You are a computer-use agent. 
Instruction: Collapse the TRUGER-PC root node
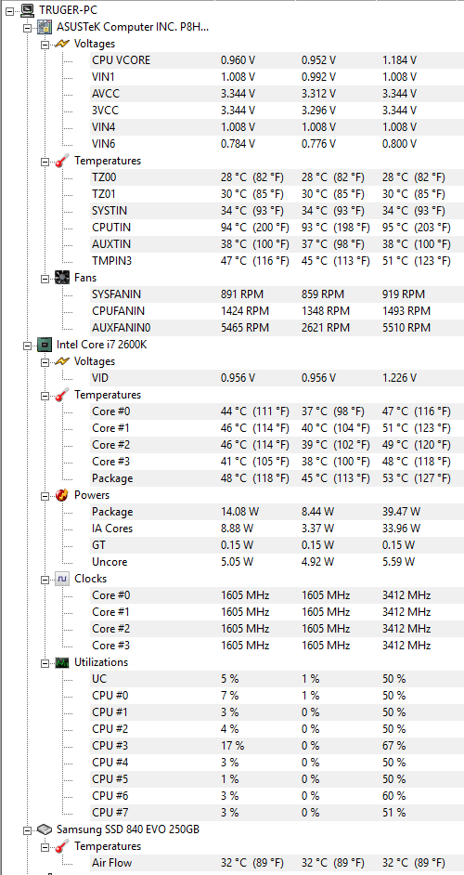tap(9, 10)
